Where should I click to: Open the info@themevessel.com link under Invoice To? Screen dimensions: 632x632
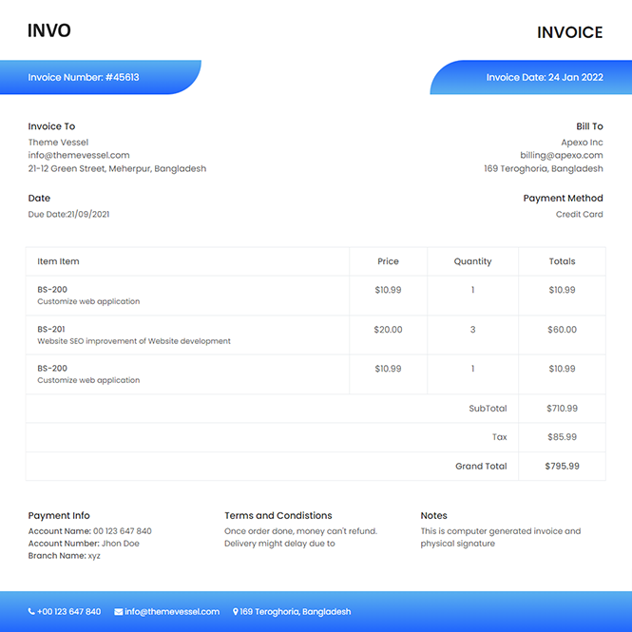click(79, 155)
